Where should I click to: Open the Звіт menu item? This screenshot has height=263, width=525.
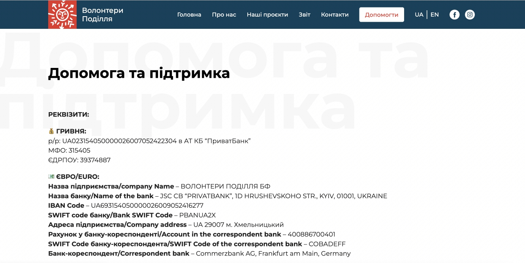tap(305, 15)
